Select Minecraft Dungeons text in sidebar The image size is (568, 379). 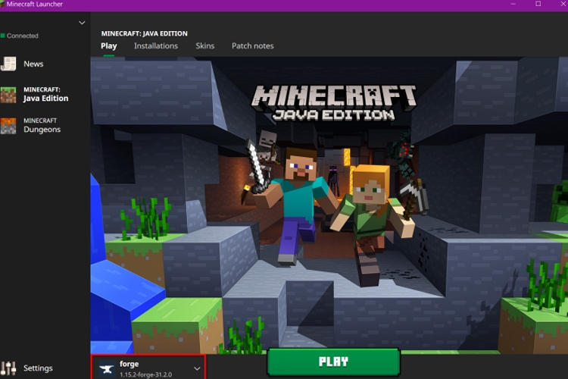click(42, 126)
